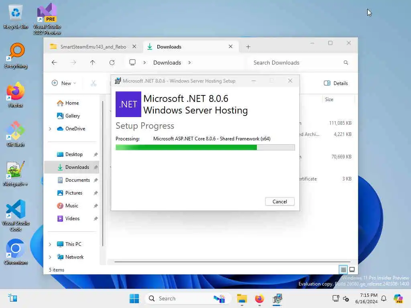Go up one folder level in Explorer
The width and height of the screenshot is (411, 308).
[x=93, y=63]
